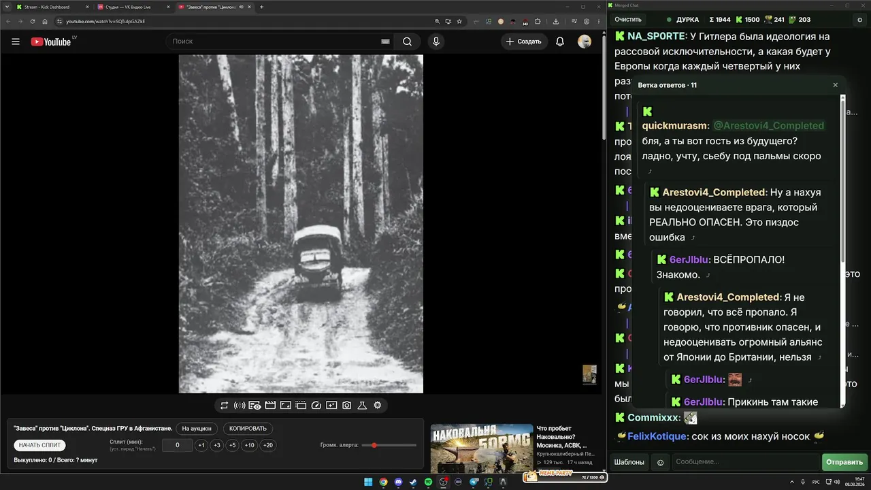Open Telegram from the taskbar
The height and width of the screenshot is (490, 871).
[x=474, y=482]
